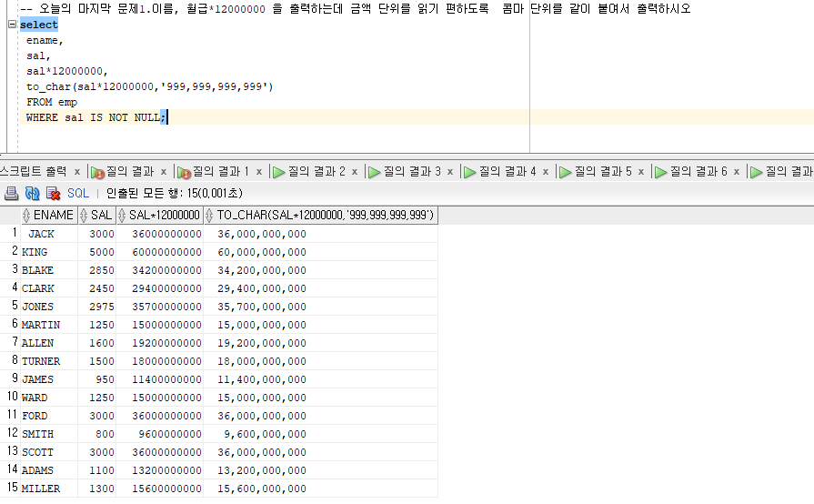Click the print icon in results toolbar
This screenshot has height=504, width=814.
coord(12,193)
